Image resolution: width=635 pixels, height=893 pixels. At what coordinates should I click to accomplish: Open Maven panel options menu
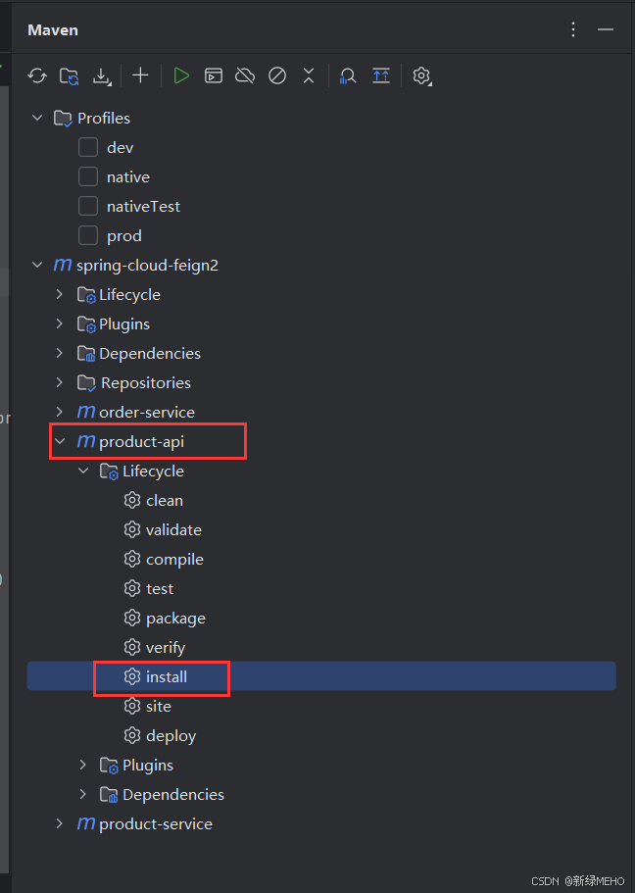click(x=573, y=29)
